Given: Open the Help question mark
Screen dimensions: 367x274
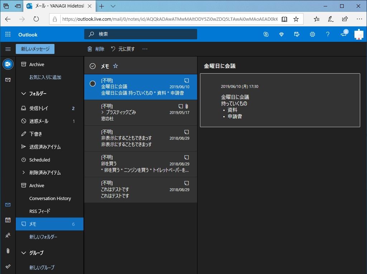Looking at the screenshot, I should point(328,34).
